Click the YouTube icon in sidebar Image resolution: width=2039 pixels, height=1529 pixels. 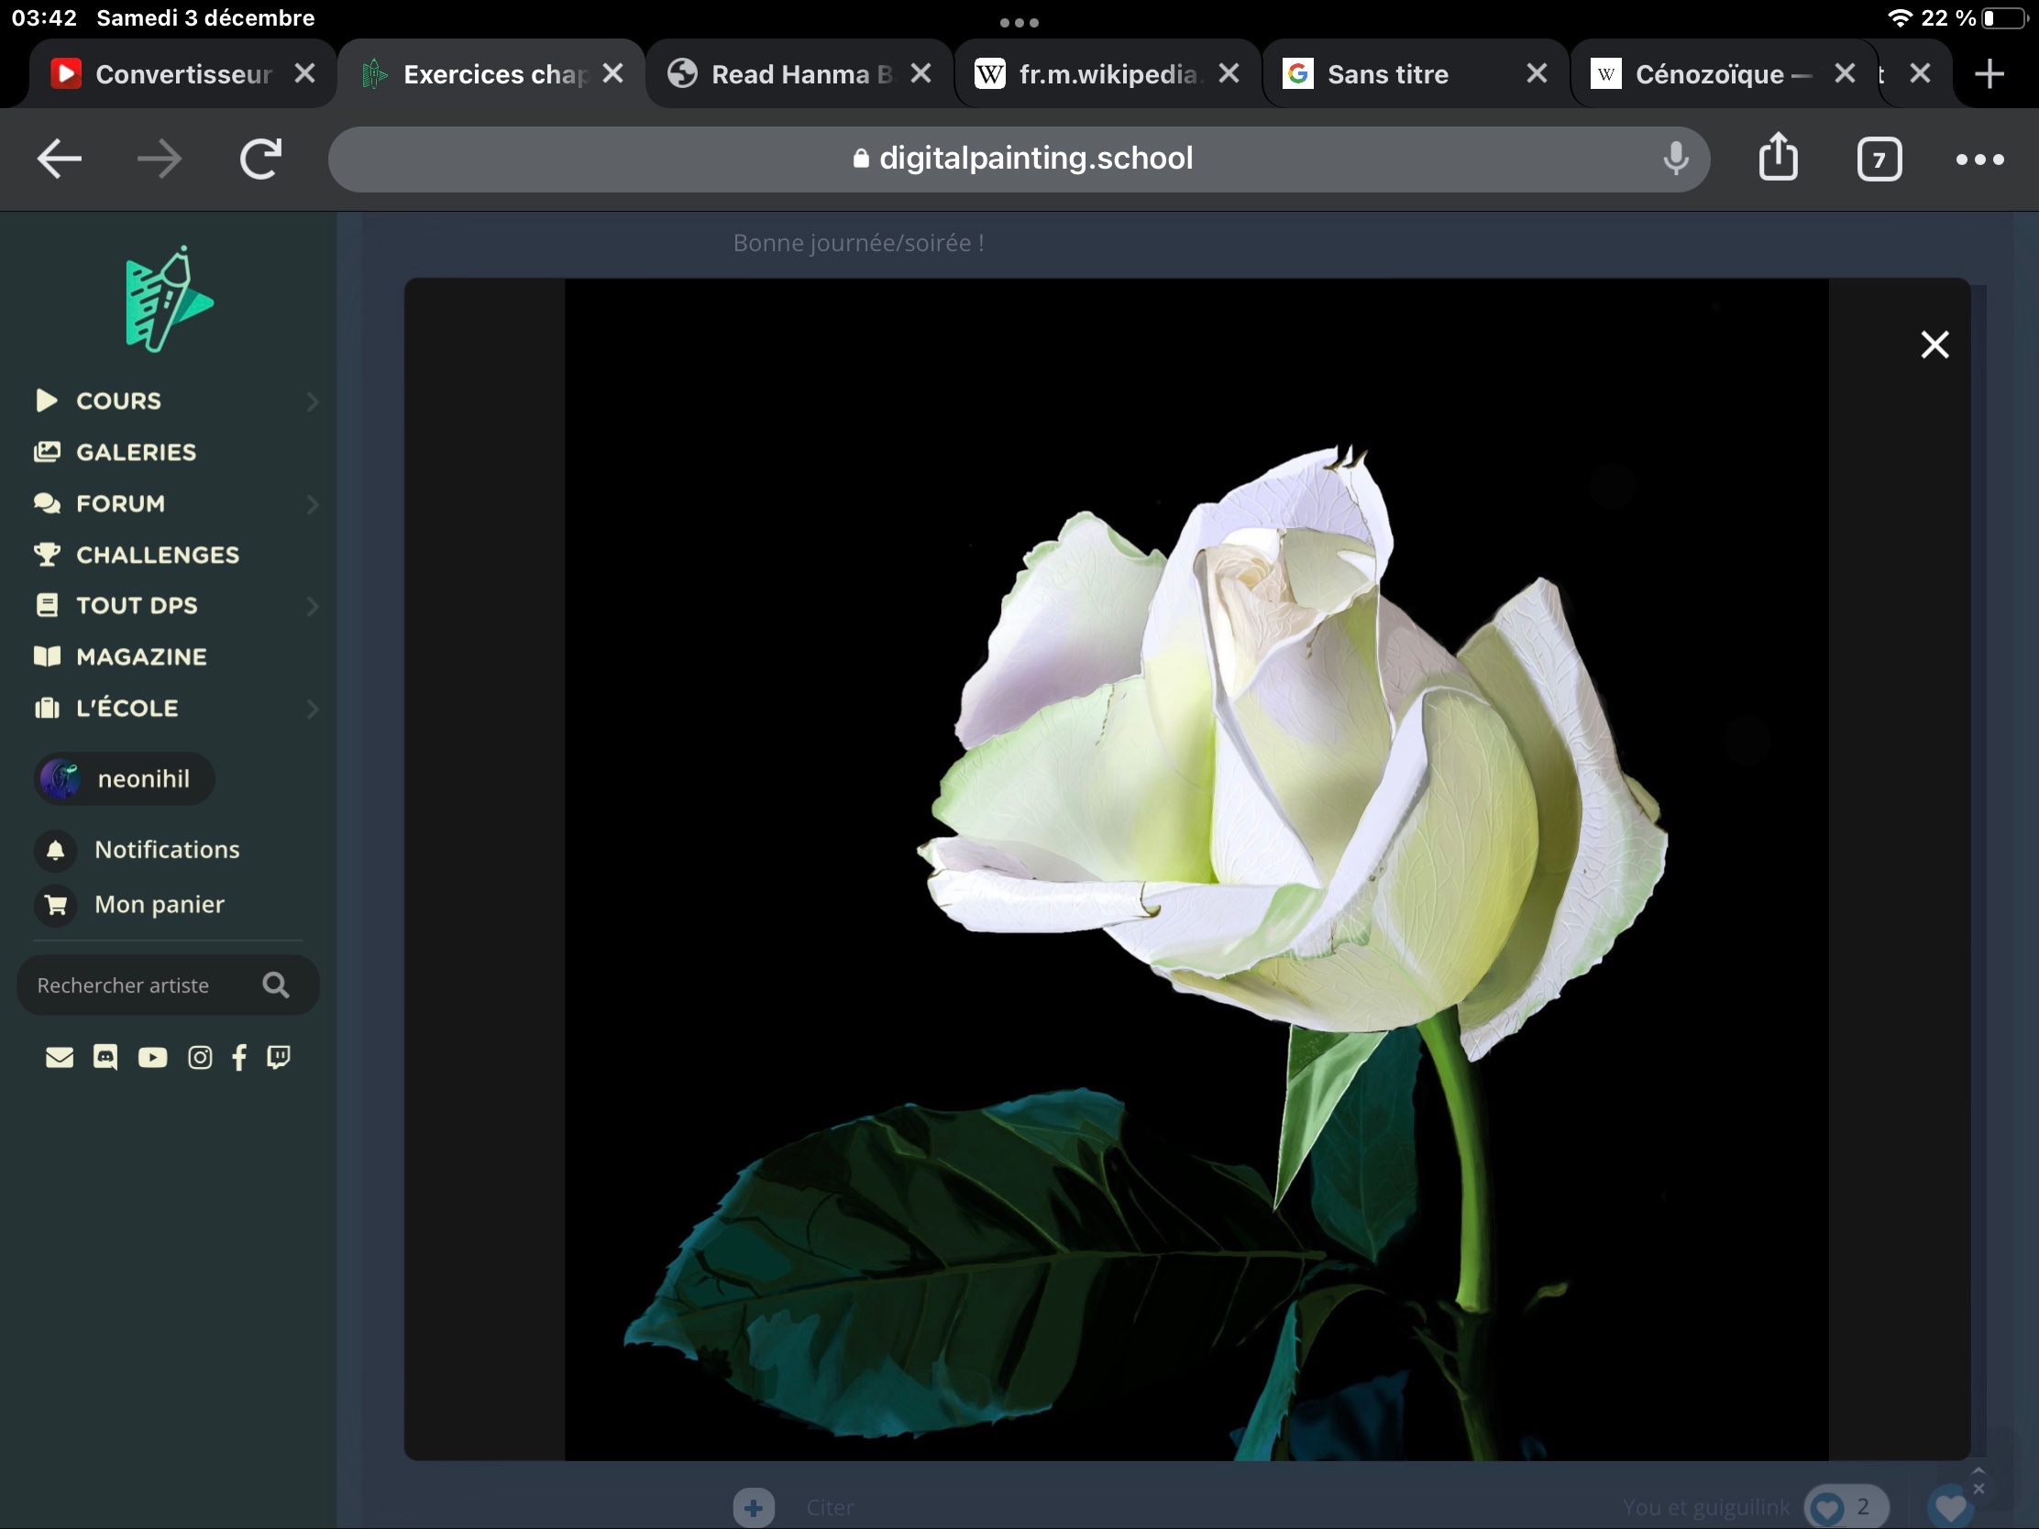click(x=152, y=1057)
